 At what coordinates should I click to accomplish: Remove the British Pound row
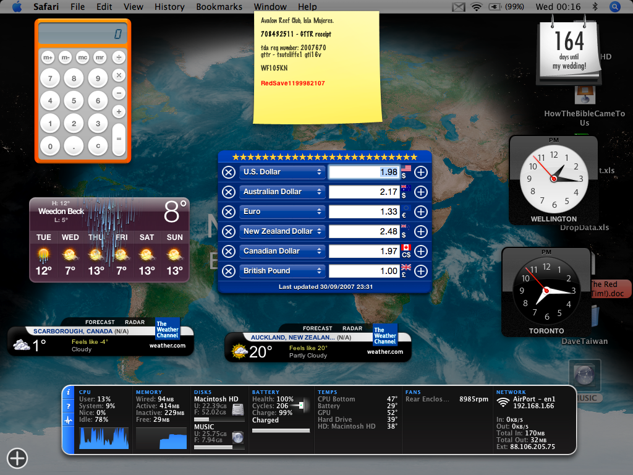[x=229, y=271]
